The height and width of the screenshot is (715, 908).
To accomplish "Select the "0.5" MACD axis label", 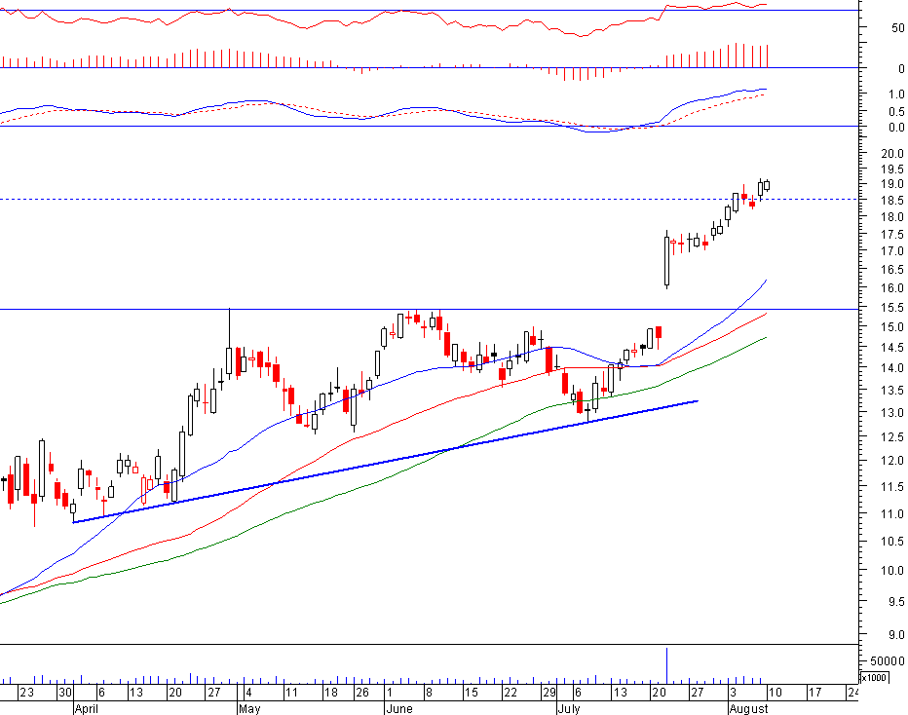I will (x=895, y=112).
